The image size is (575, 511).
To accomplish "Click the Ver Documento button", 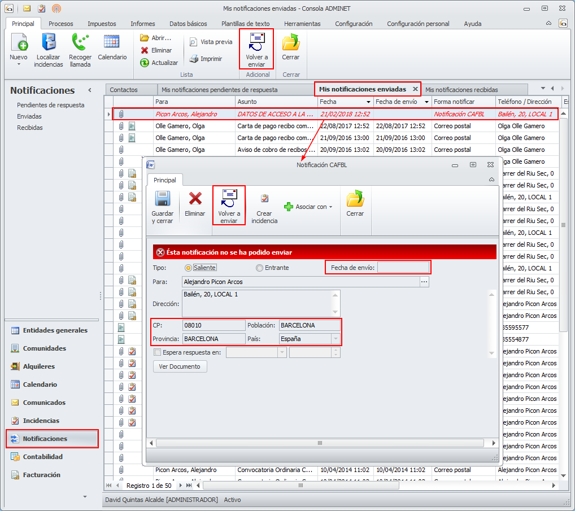I will [180, 366].
